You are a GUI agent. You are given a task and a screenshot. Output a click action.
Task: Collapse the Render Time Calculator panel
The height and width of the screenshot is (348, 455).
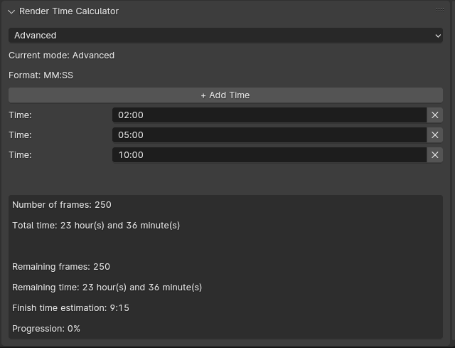coord(11,11)
